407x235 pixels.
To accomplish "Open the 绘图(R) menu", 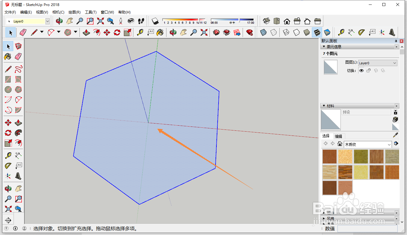I will click(74, 12).
